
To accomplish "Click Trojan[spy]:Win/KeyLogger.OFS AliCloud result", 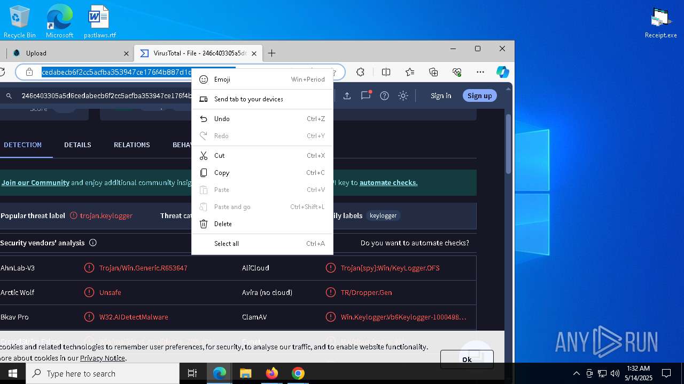I will [390, 268].
